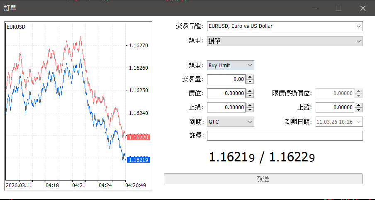
Task: Decrease 交易量 volume with down arrow
Action: [250, 81]
